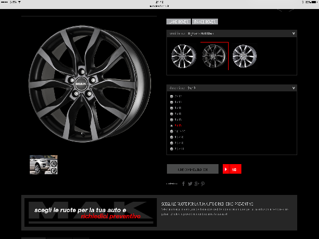
Task: Open the car configurator button
Action: (192, 169)
